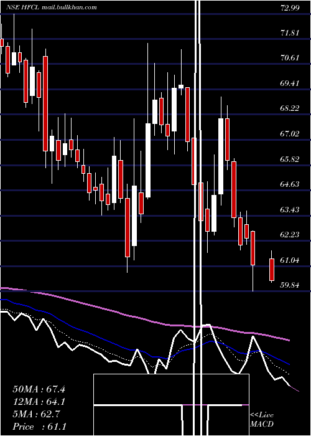311x436 pixels.
Task: Click the NSE HFCL mail.bullkhan.com title text
Action: pos(52,7)
